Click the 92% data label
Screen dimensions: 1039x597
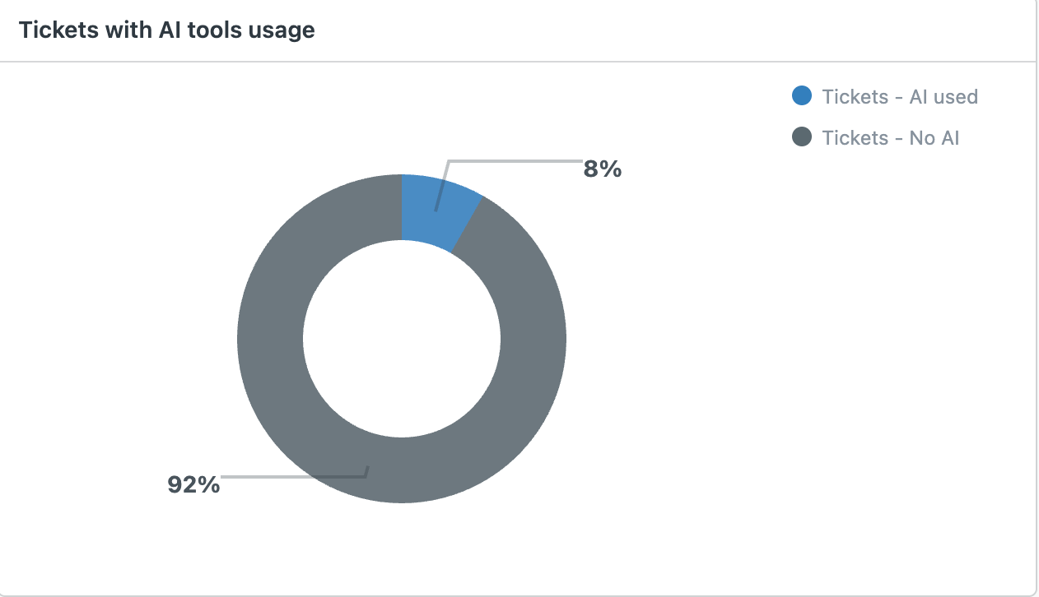pos(193,484)
